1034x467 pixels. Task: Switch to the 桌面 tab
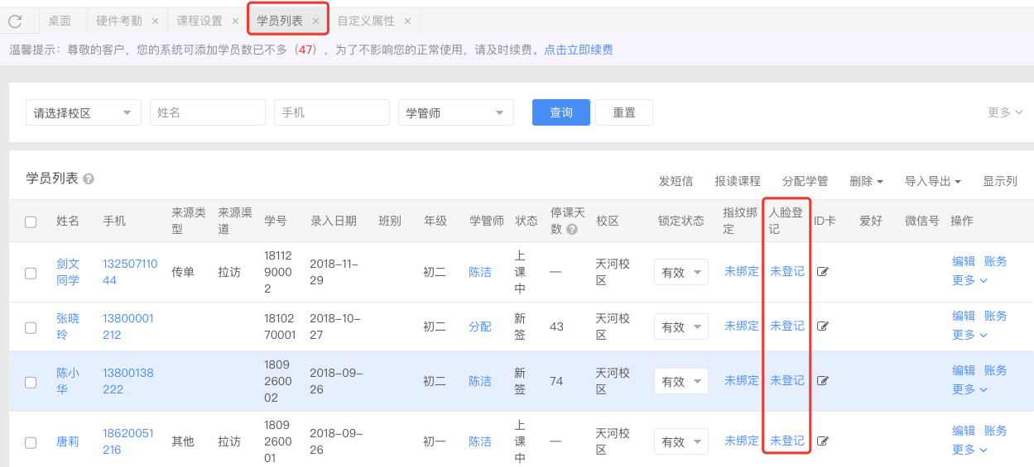tap(60, 21)
